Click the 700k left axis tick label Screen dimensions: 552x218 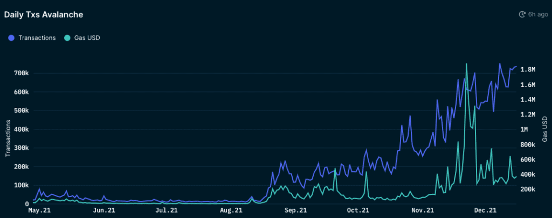click(19, 73)
